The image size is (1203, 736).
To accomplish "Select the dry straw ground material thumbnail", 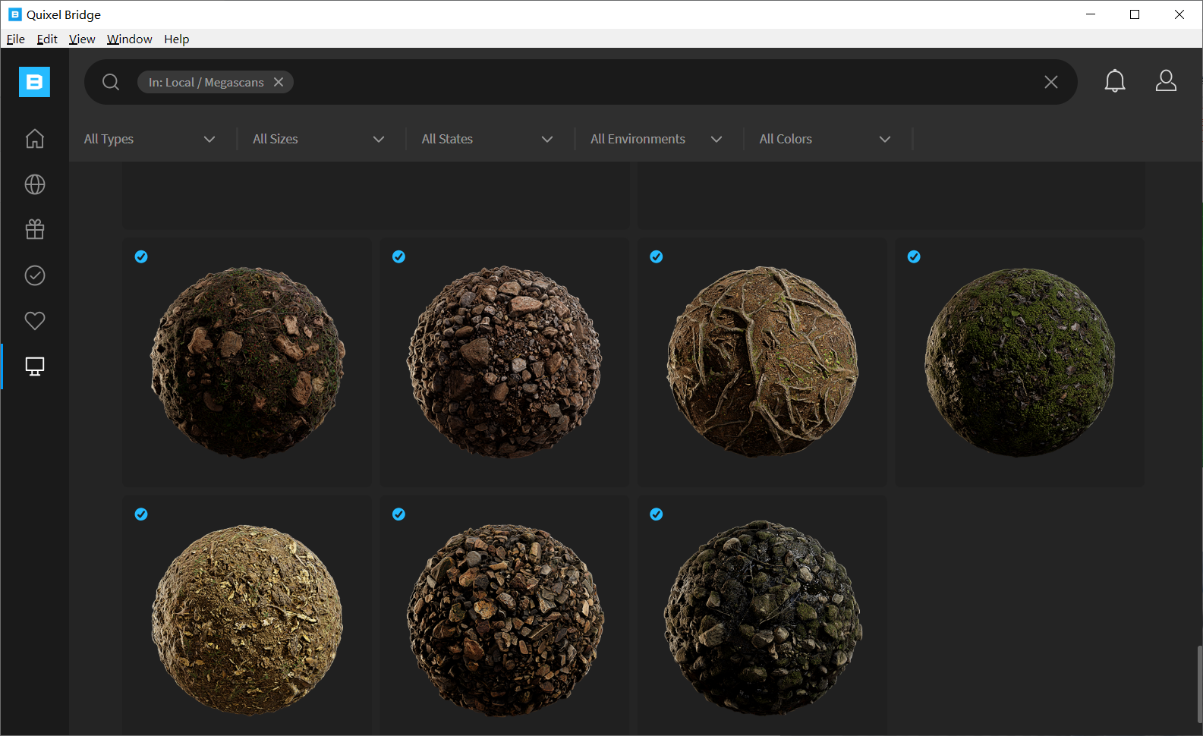I will [x=247, y=616].
